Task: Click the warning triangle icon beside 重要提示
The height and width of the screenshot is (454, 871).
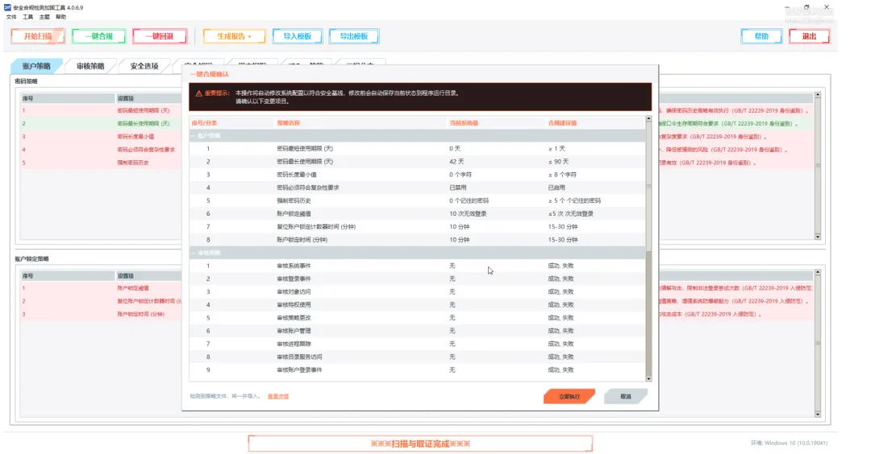Action: [x=198, y=93]
